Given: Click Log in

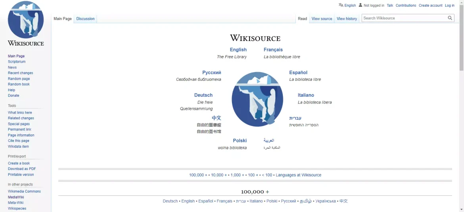Looking at the screenshot, I should 449,5.
